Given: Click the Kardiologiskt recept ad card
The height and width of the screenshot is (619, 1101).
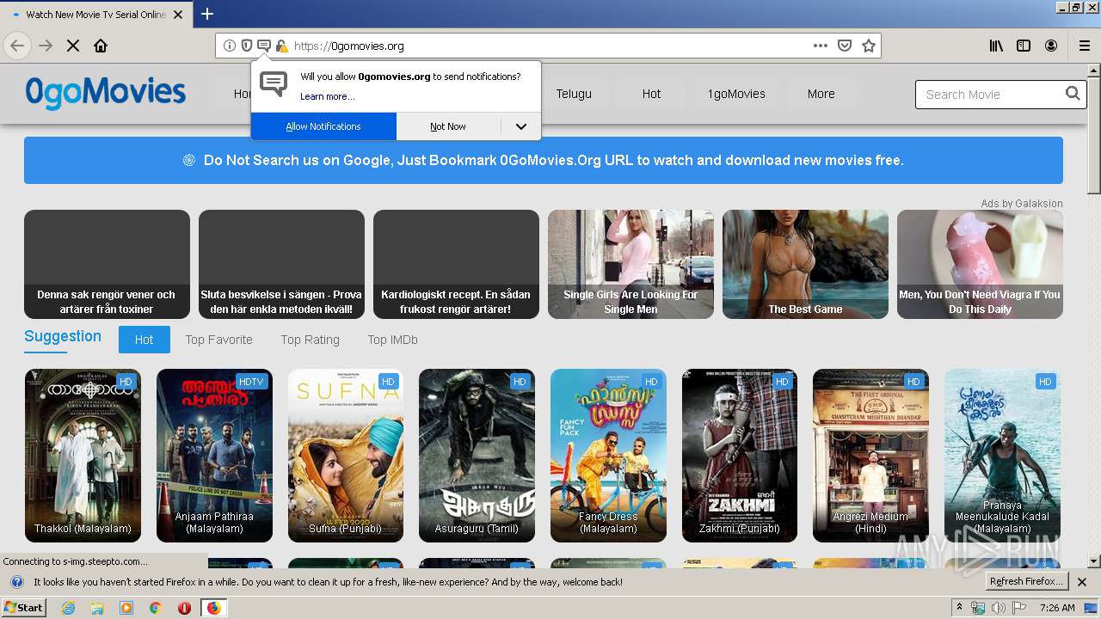Looking at the screenshot, I should 456,264.
